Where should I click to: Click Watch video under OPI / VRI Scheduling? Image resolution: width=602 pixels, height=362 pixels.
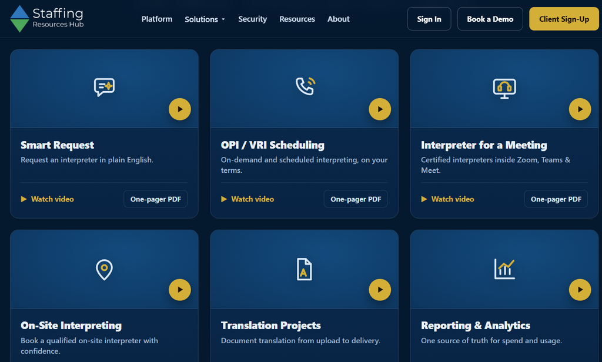[x=248, y=199]
